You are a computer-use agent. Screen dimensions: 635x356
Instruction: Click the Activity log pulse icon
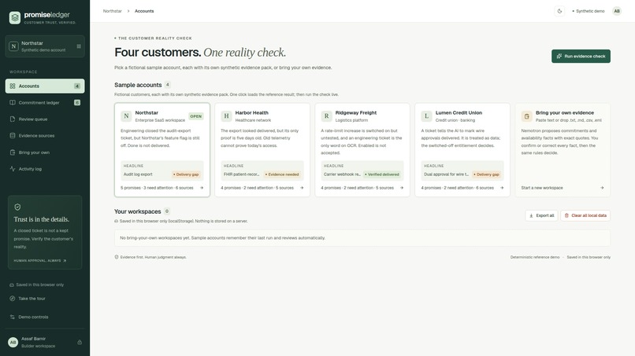(13, 169)
